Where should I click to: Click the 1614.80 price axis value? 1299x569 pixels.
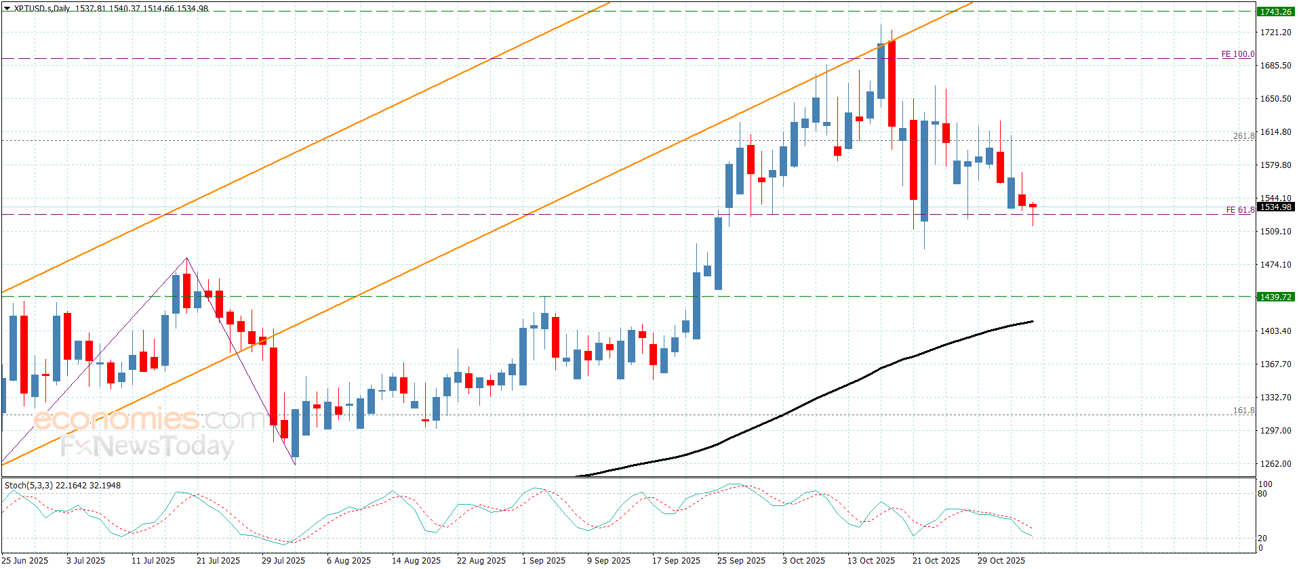pos(1275,131)
